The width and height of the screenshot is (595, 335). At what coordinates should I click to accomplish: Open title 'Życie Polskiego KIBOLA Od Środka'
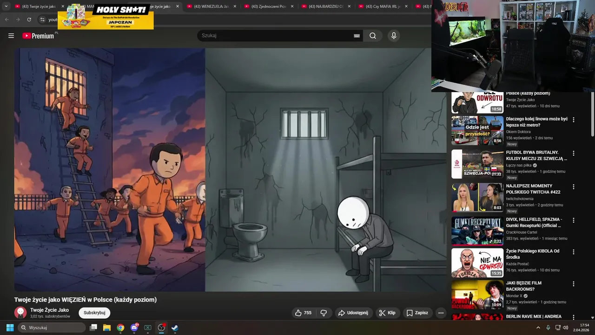pyautogui.click(x=533, y=254)
